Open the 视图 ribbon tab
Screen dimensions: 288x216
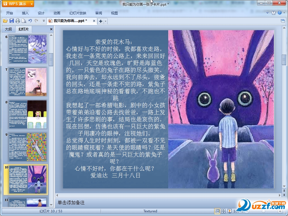[114, 13]
